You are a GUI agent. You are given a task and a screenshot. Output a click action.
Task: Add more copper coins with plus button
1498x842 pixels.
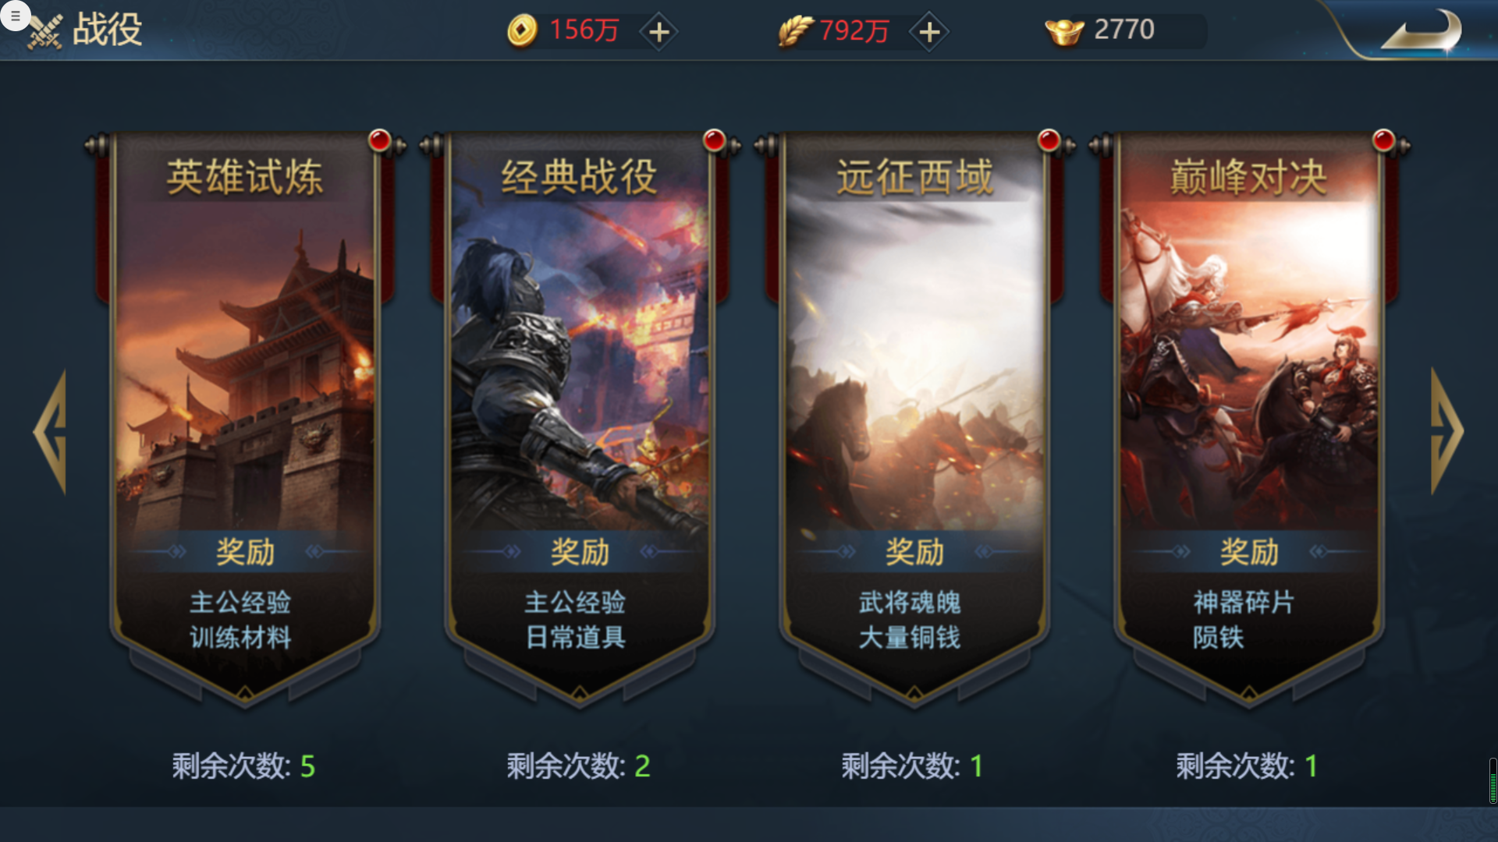point(659,32)
